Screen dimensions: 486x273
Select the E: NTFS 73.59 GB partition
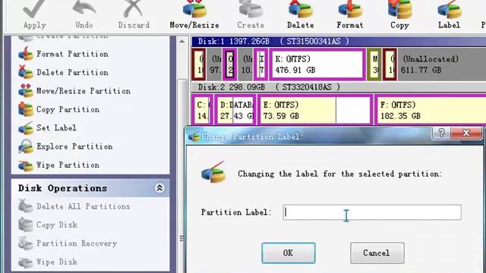click(x=315, y=111)
